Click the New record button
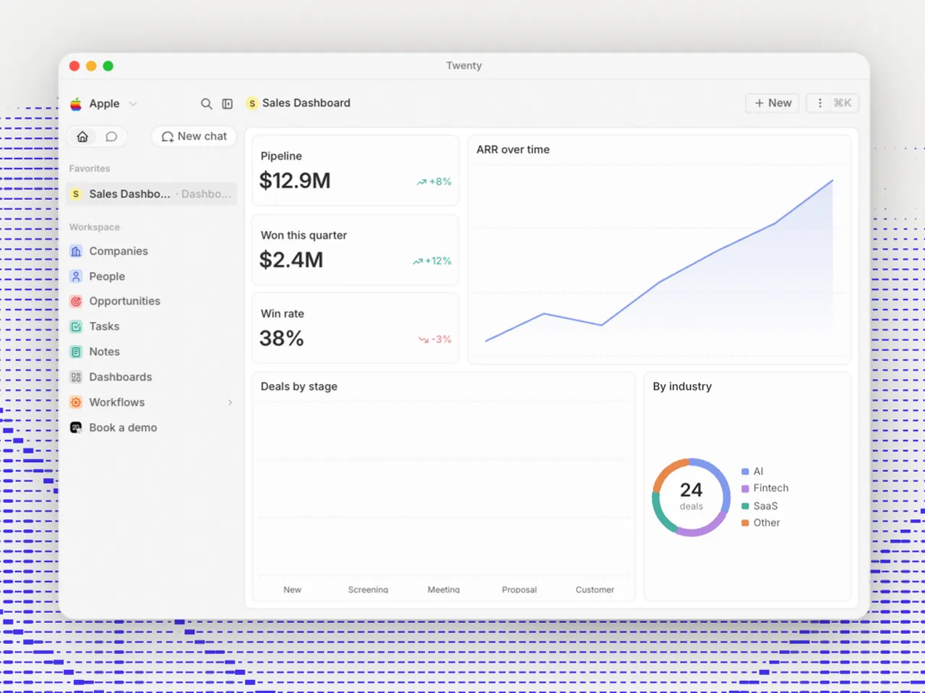Viewport: 925px width, 693px height. coord(773,103)
